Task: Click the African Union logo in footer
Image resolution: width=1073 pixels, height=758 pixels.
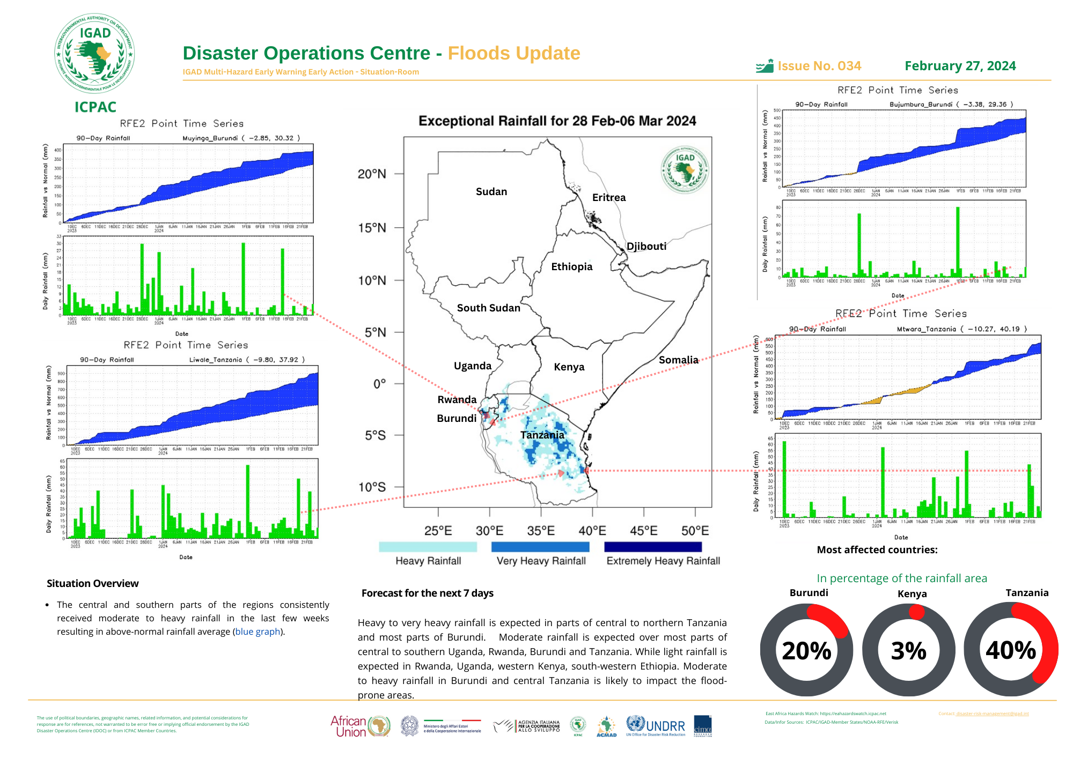Action: pyautogui.click(x=360, y=726)
